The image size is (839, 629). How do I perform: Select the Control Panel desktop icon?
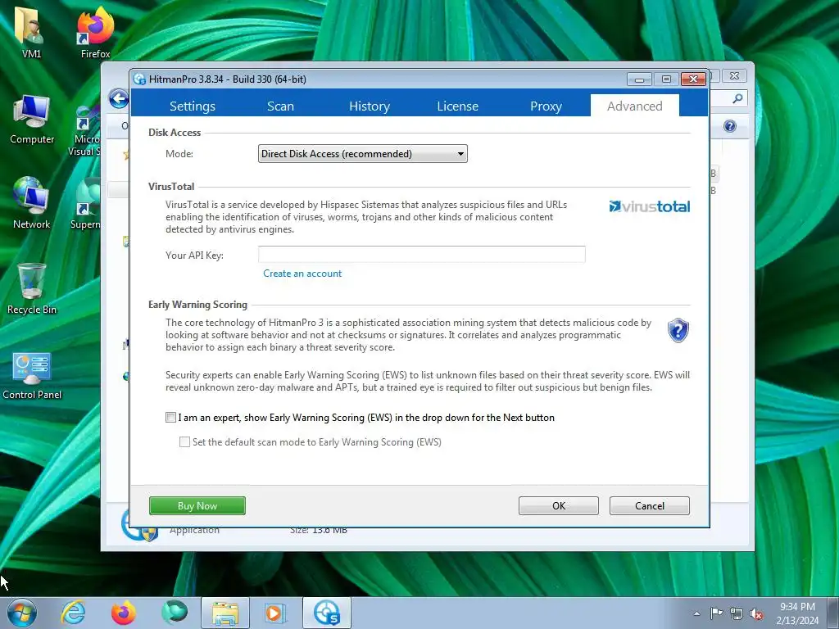[x=32, y=375]
